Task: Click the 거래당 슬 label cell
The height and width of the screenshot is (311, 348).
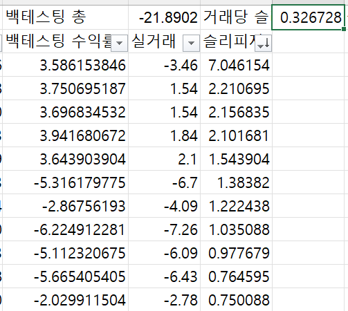Action: (236, 17)
